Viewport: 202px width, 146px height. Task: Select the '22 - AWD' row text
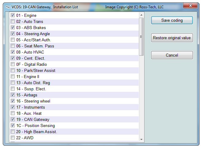pos(25,138)
